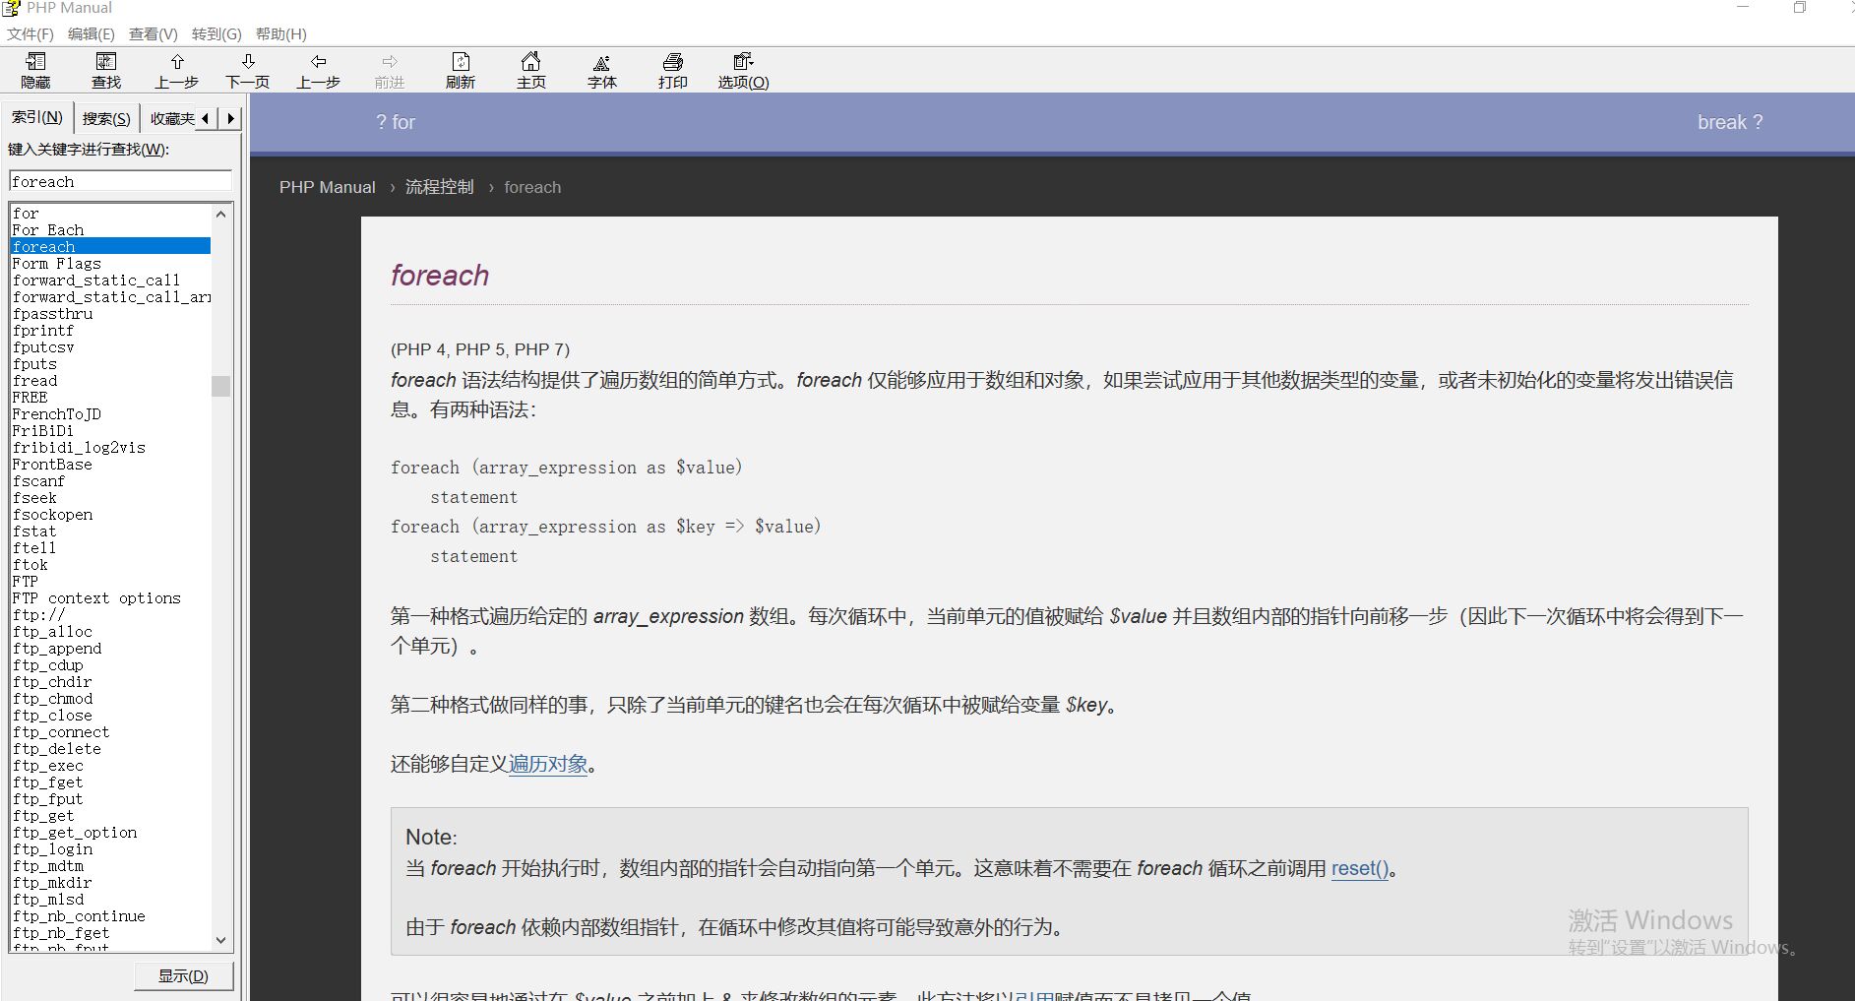The height and width of the screenshot is (1001, 1855).
Task: Select 'FTP context options' index entry
Action: (x=96, y=597)
